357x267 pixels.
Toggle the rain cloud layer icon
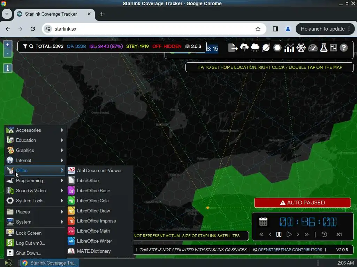tap(255, 48)
